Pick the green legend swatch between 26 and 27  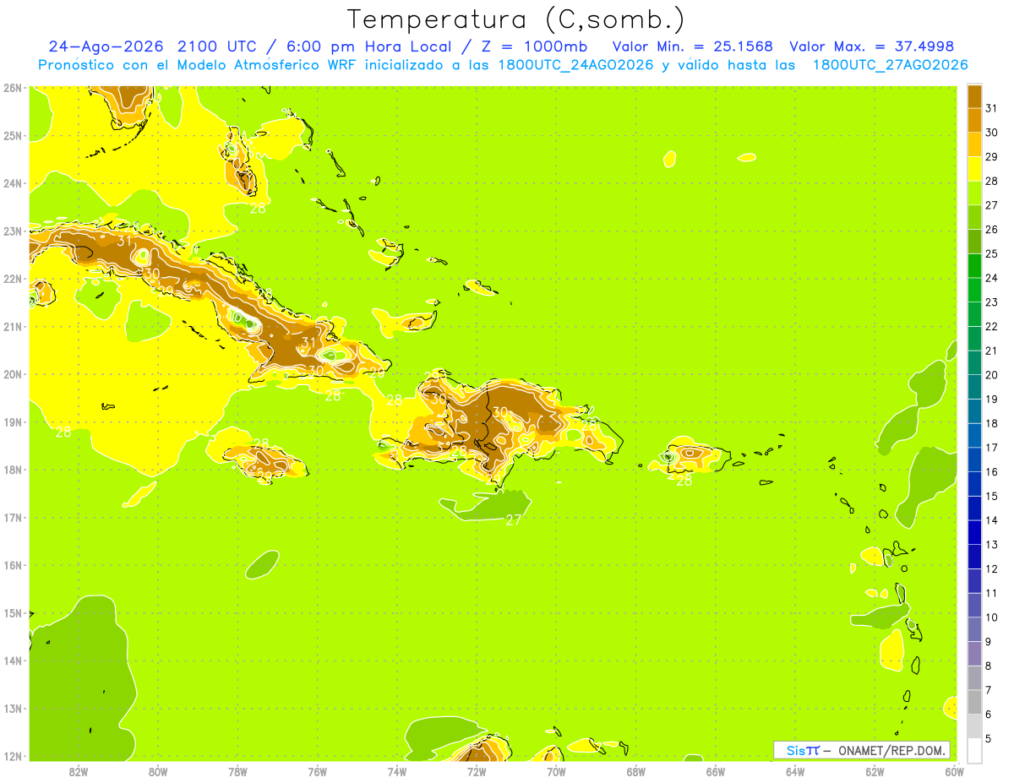pyautogui.click(x=974, y=217)
